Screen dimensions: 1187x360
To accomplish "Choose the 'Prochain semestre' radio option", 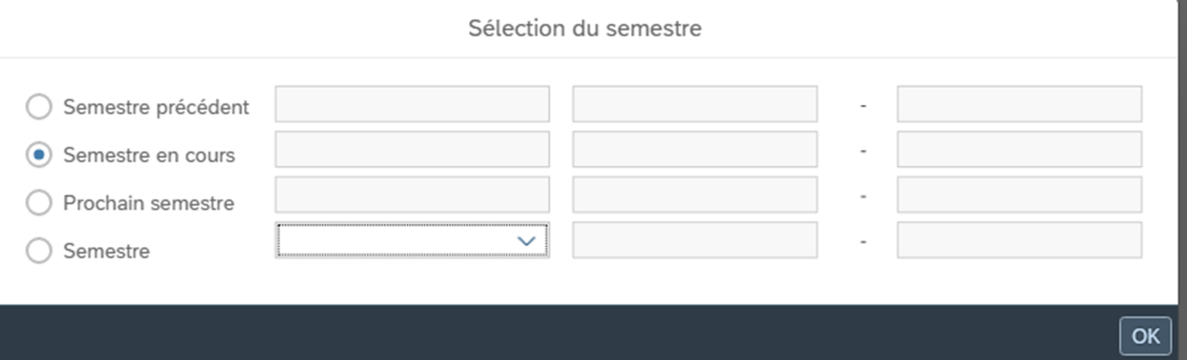I will [39, 203].
